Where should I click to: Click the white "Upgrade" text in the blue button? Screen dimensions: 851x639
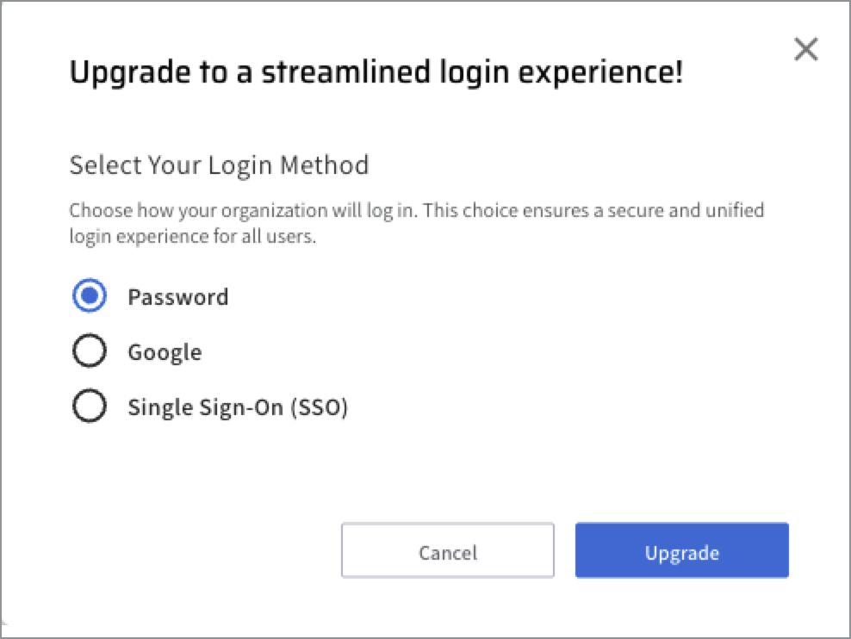pyautogui.click(x=681, y=552)
